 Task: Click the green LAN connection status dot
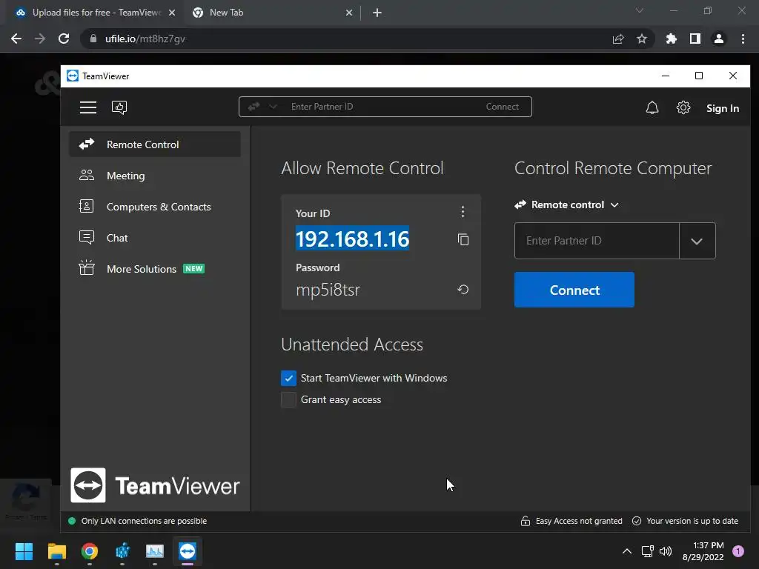point(72,521)
